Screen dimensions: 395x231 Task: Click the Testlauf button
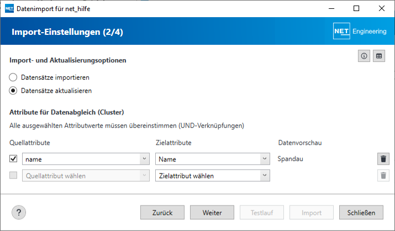[262, 213]
